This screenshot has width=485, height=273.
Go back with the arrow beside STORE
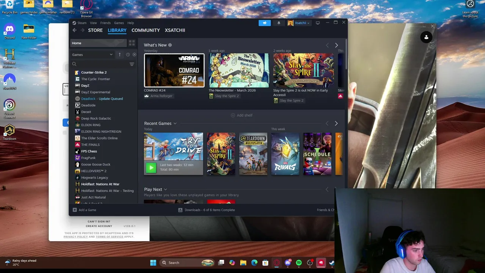[75, 30]
